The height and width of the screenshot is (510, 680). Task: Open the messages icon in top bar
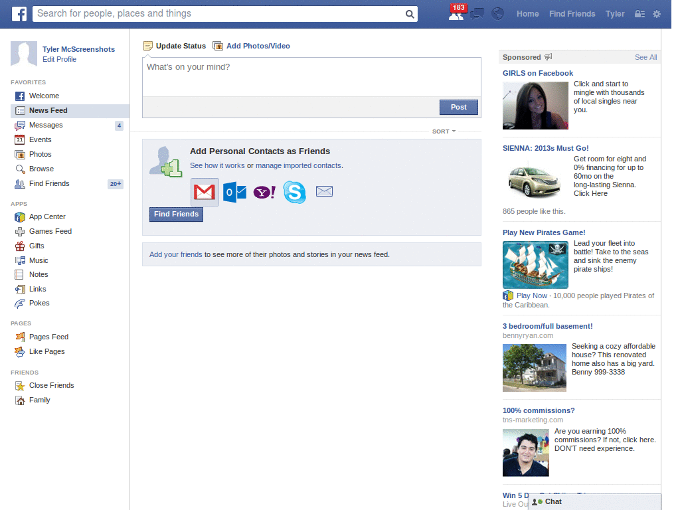tap(477, 14)
